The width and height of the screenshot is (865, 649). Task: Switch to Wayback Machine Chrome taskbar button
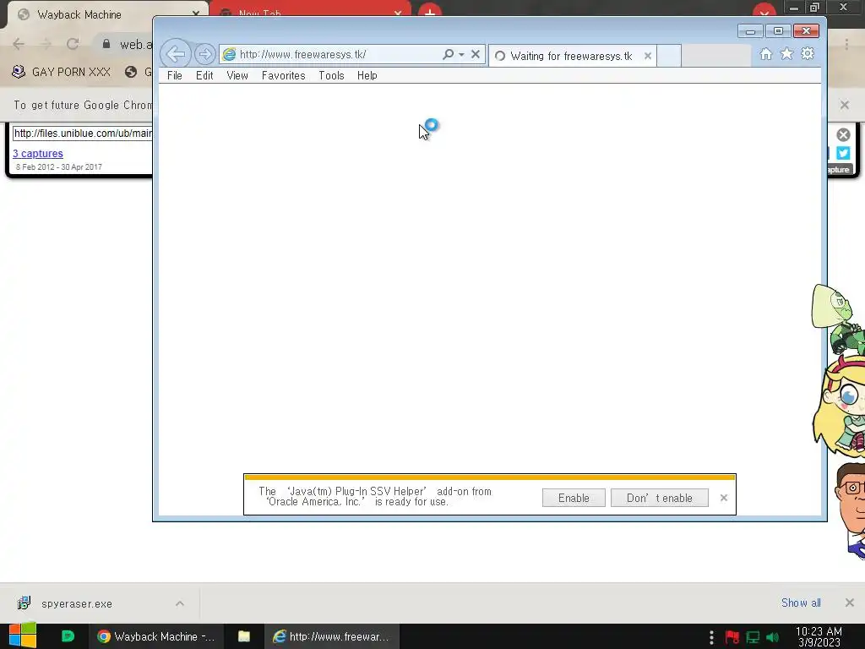click(x=156, y=636)
